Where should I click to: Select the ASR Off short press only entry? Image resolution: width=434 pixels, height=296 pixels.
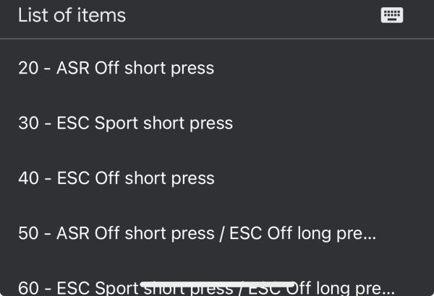(x=116, y=69)
